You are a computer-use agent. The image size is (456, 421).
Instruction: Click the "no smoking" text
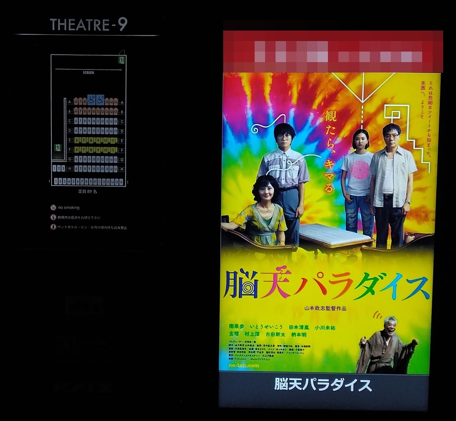69,207
